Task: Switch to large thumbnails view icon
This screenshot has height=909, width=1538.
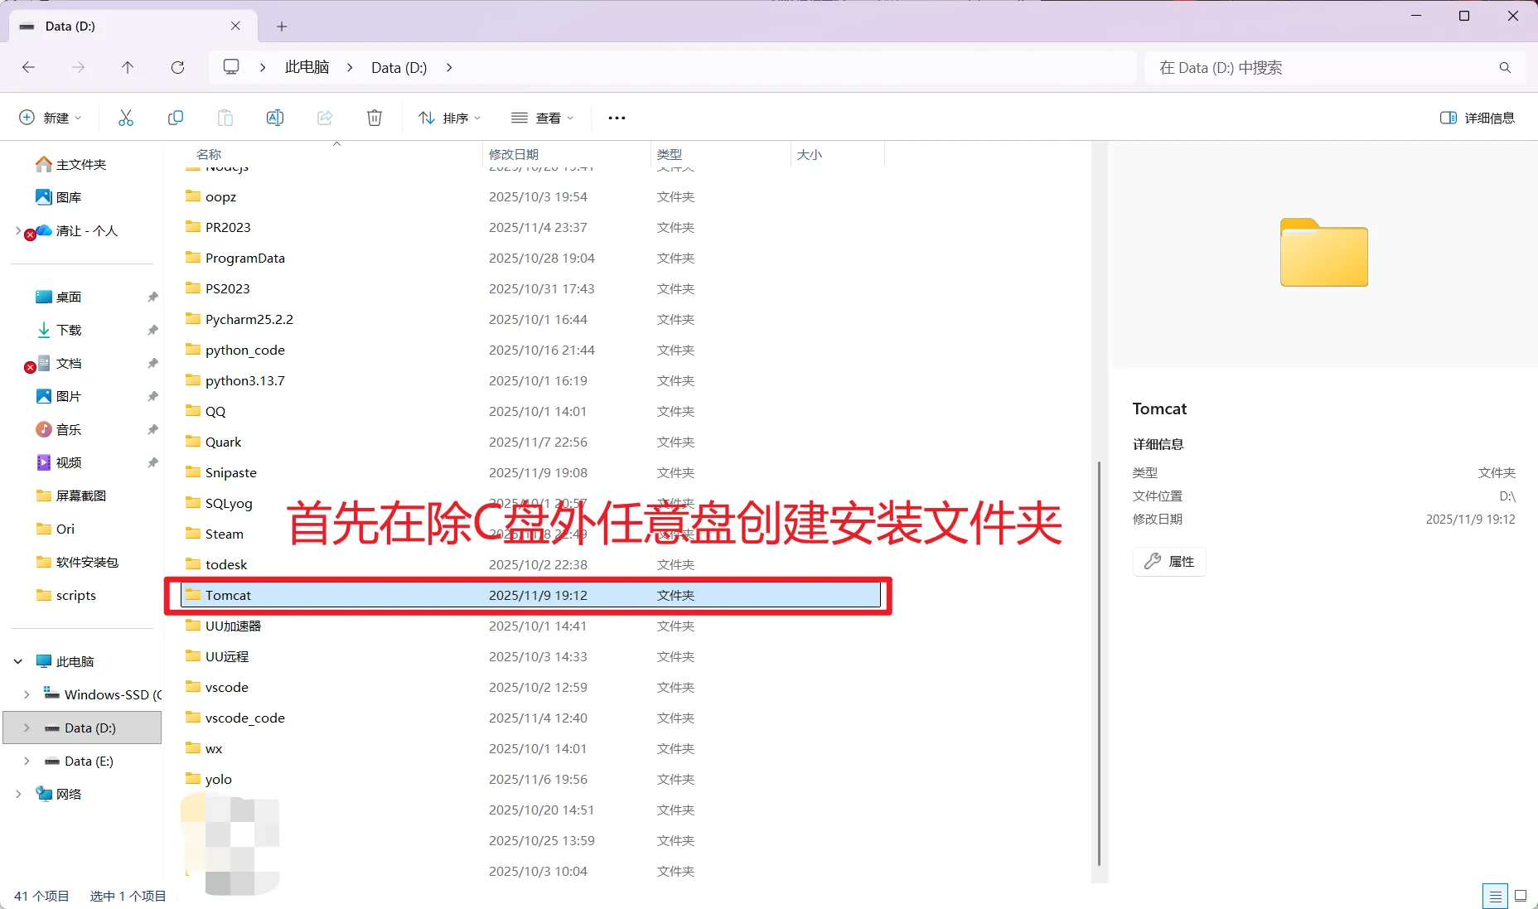Action: pos(1521,896)
